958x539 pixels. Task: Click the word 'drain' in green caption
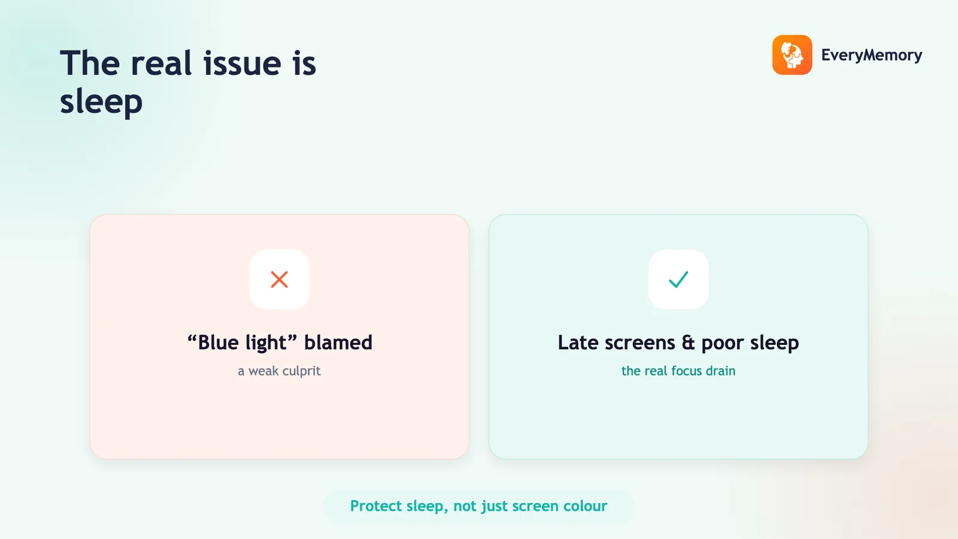coord(720,371)
